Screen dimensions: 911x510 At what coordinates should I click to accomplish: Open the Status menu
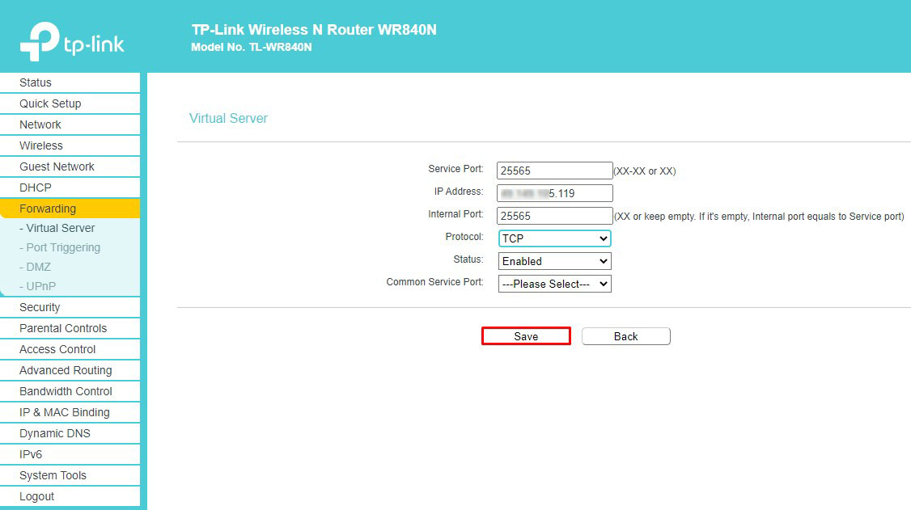click(x=70, y=82)
